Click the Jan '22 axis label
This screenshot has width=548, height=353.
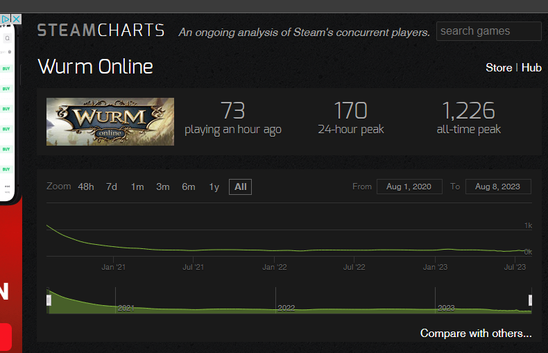point(275,268)
